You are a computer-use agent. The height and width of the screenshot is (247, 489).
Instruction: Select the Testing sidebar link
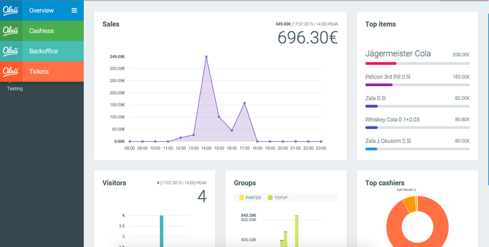pyautogui.click(x=15, y=89)
